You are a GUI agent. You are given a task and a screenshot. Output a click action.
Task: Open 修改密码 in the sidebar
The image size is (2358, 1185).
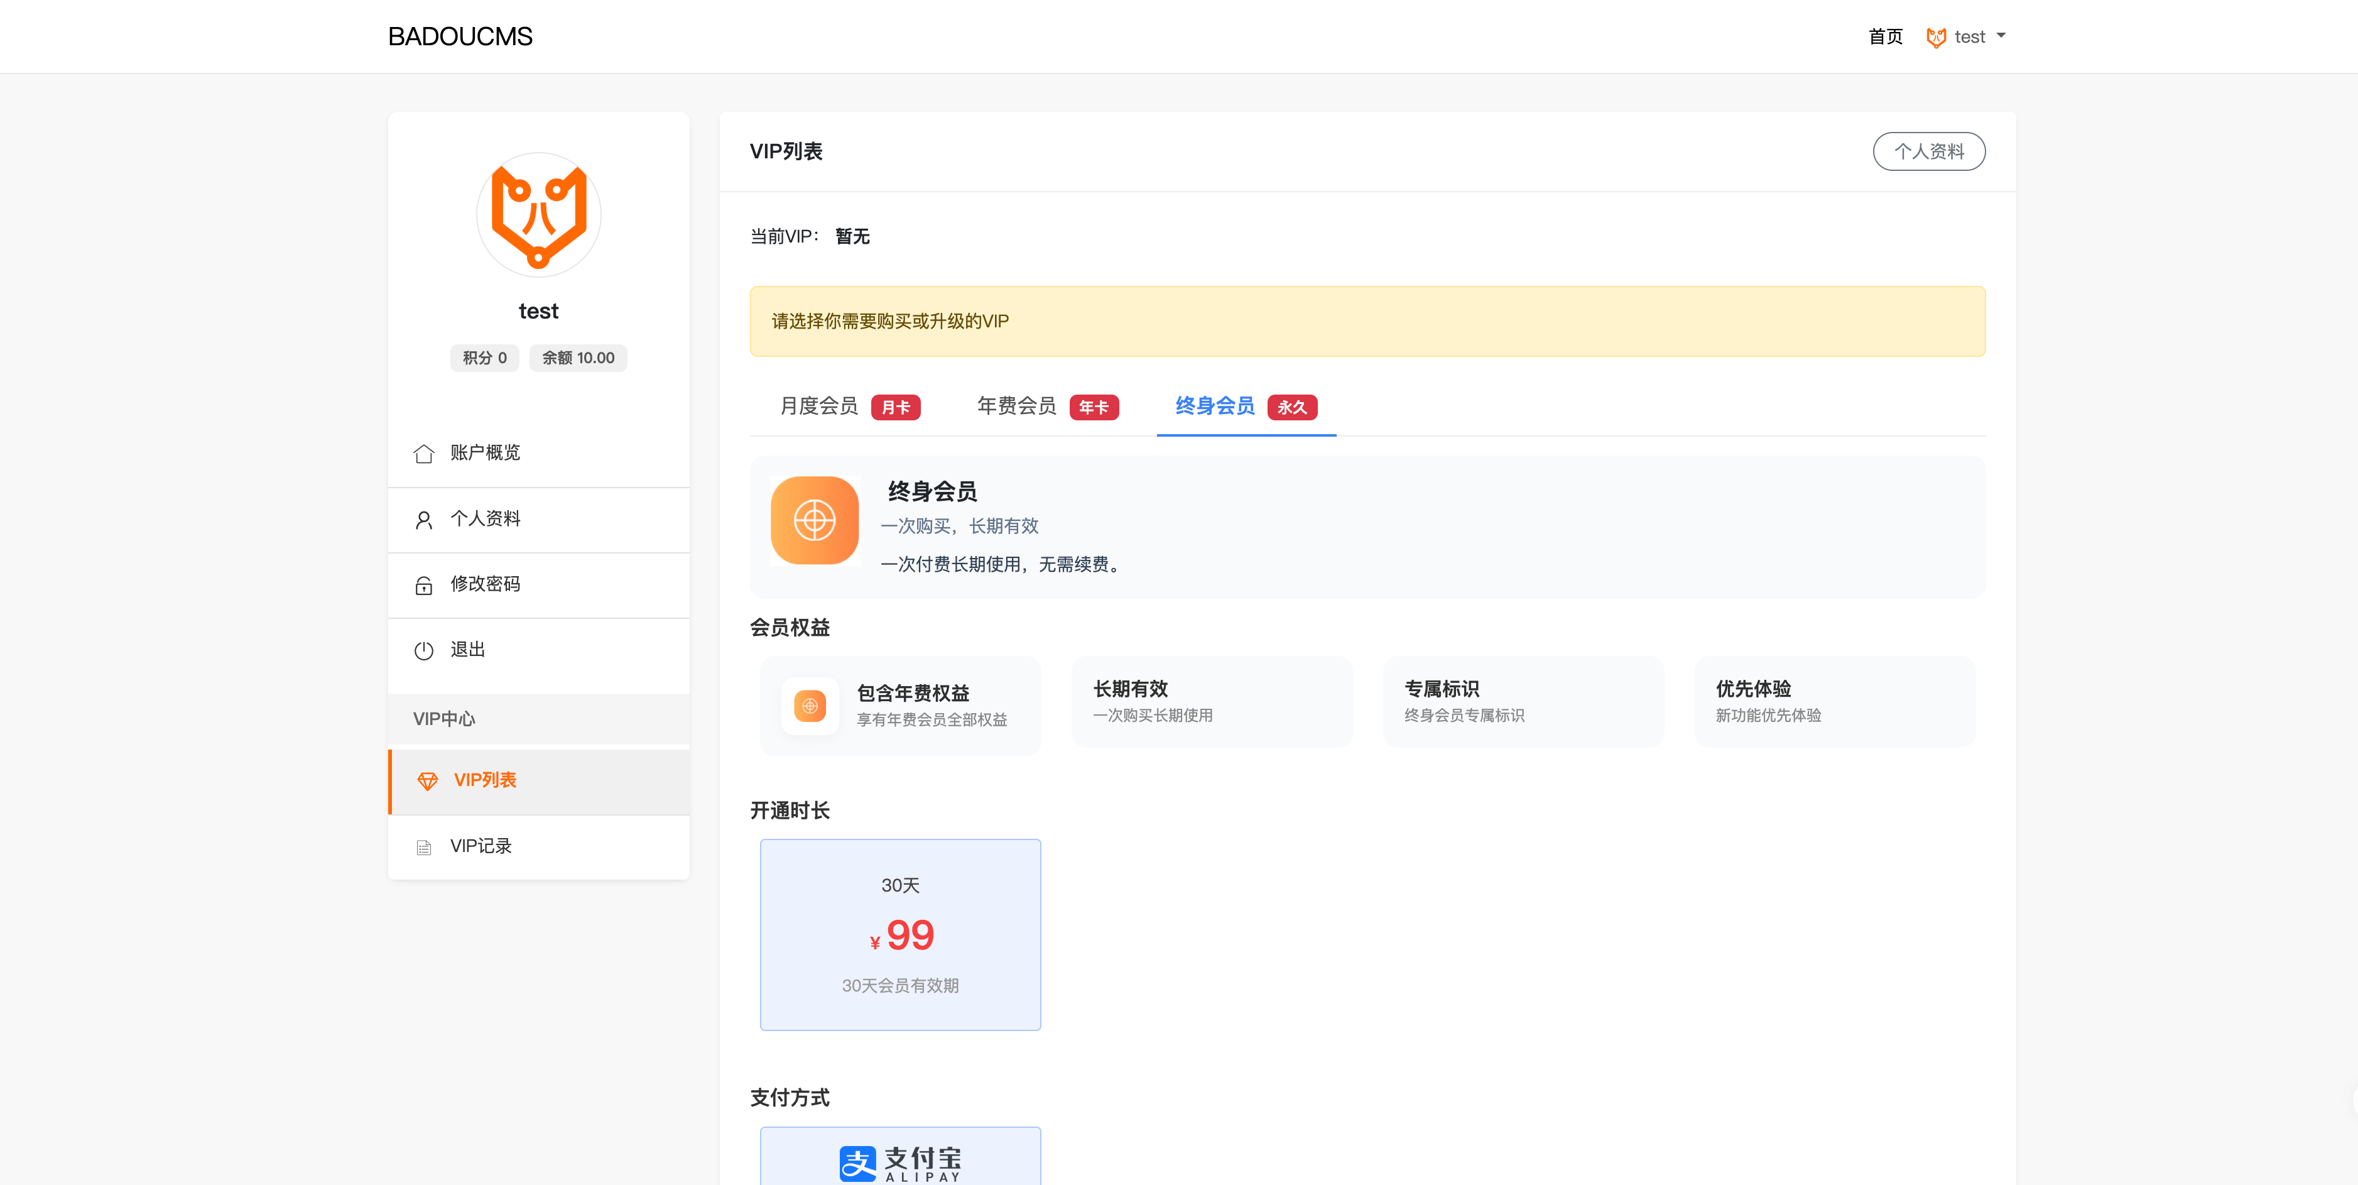click(538, 585)
